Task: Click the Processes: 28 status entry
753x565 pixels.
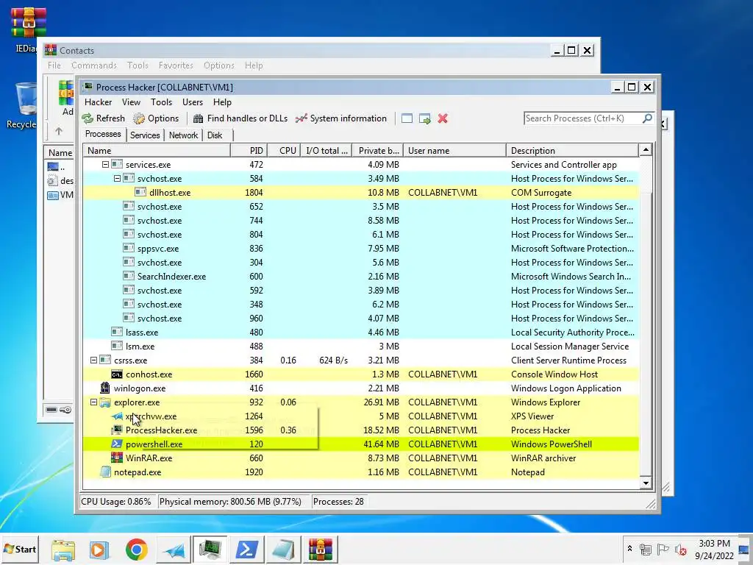Action: [338, 502]
